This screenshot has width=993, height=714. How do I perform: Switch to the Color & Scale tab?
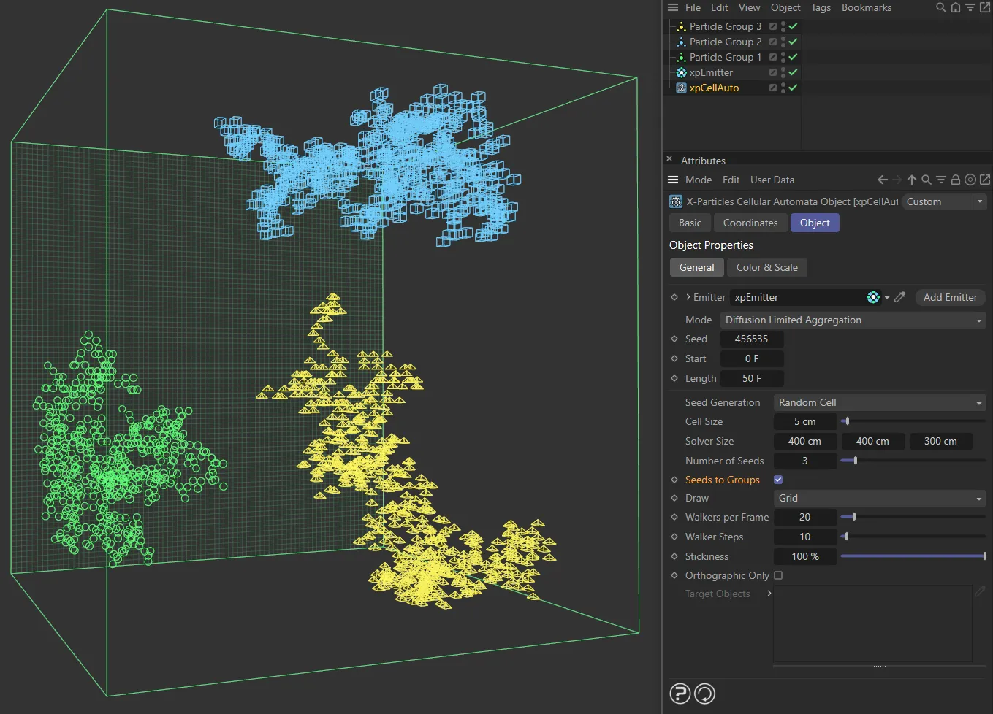click(766, 267)
